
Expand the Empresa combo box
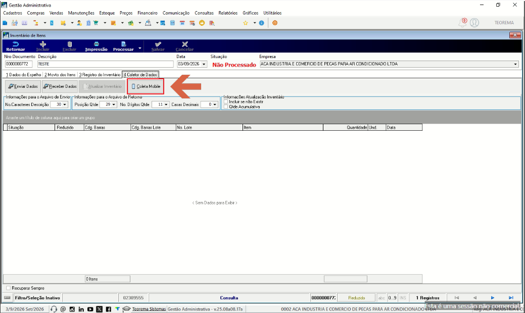(515, 64)
